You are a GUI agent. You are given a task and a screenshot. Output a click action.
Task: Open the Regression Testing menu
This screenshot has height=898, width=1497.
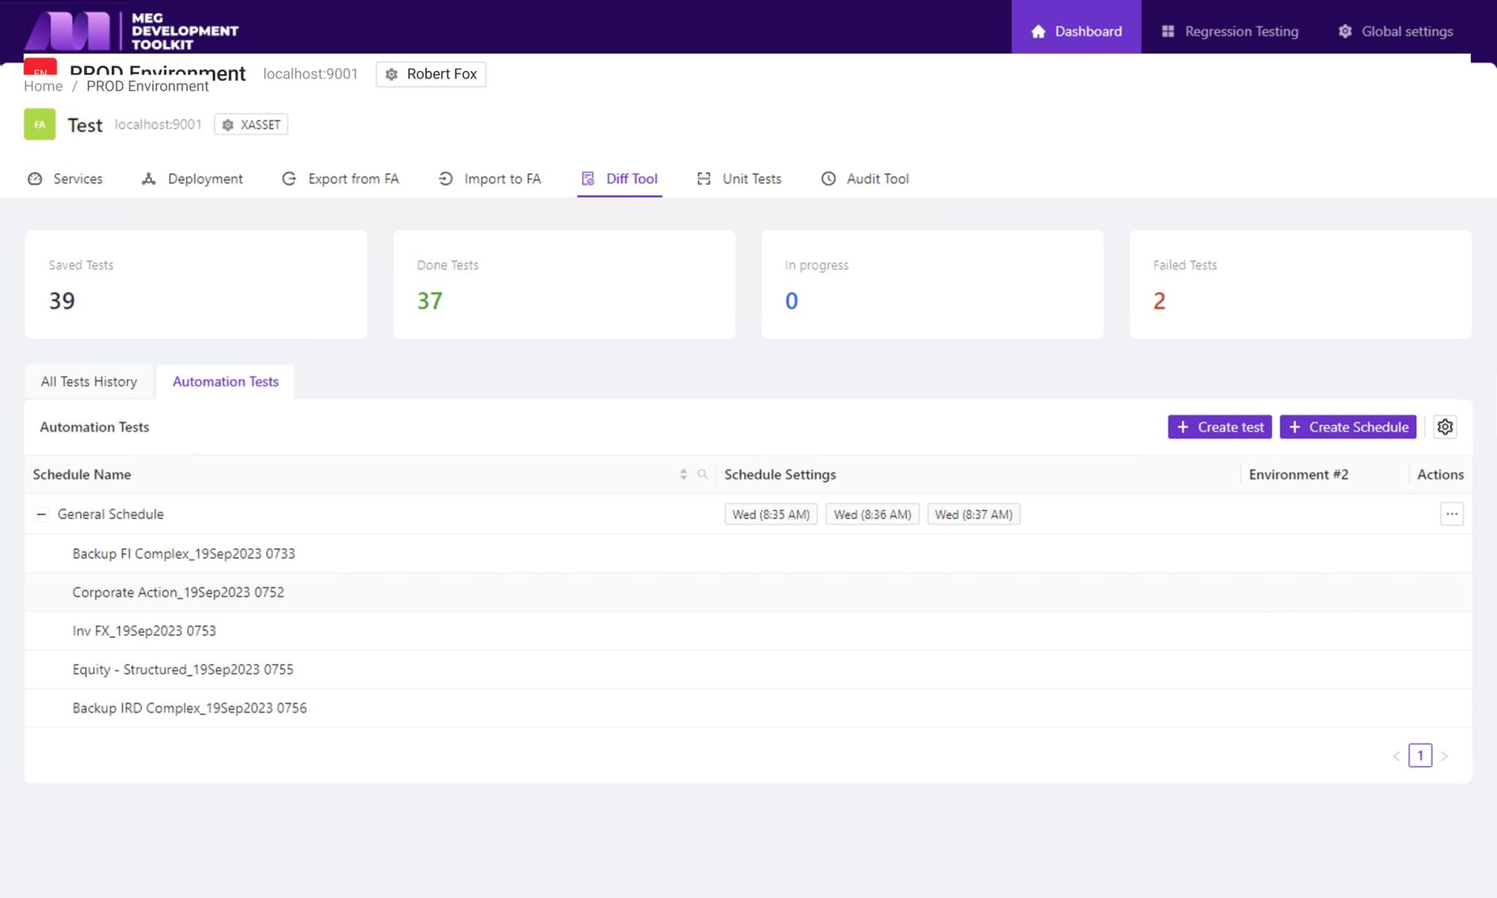(x=1230, y=31)
